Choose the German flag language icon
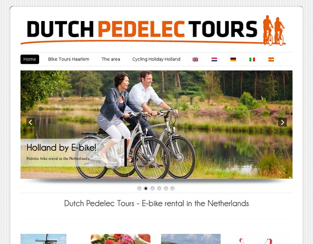 coord(233,60)
